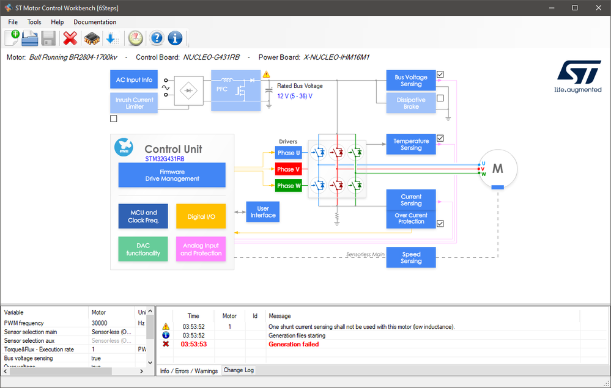Click the blue download arrow toolbar icon

click(112, 38)
